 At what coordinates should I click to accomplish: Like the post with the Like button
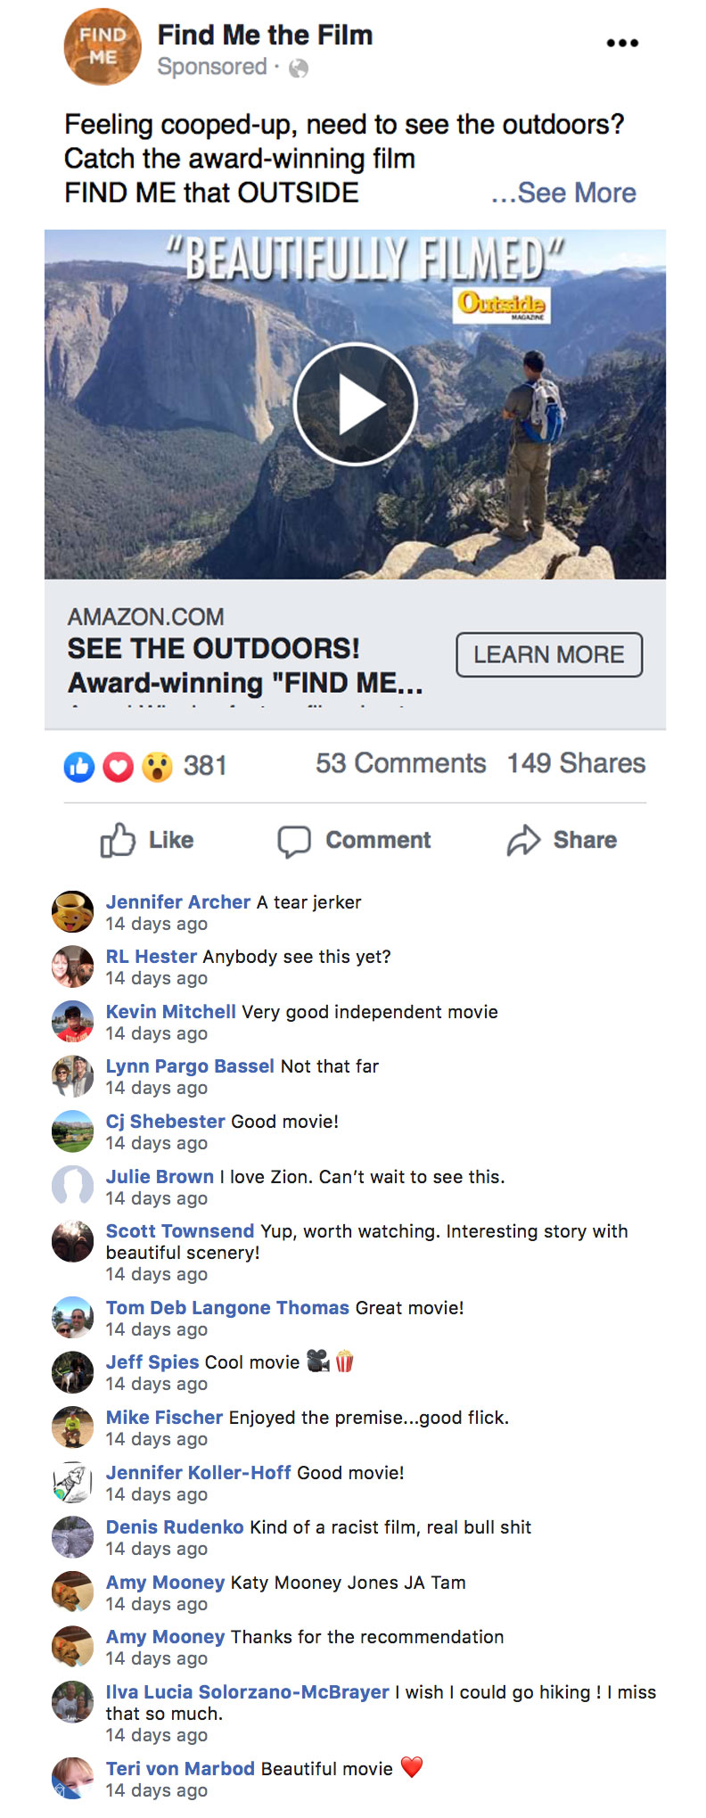tap(147, 840)
